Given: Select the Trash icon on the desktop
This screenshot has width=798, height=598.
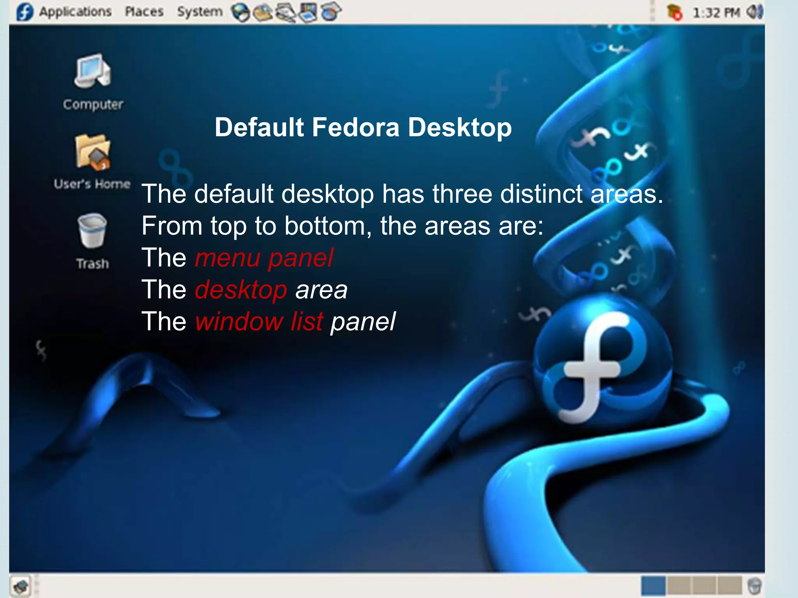Looking at the screenshot, I should (92, 230).
